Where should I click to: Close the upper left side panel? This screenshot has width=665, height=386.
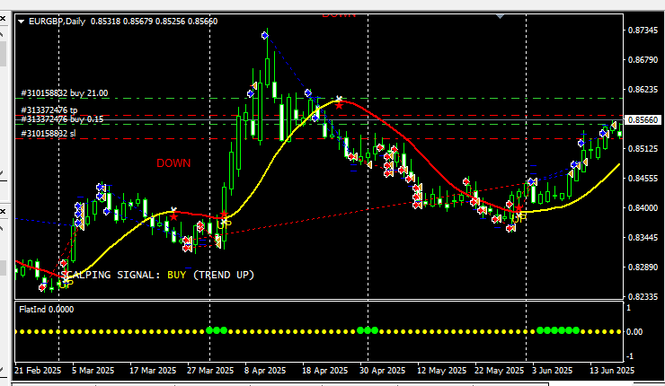coord(3,19)
